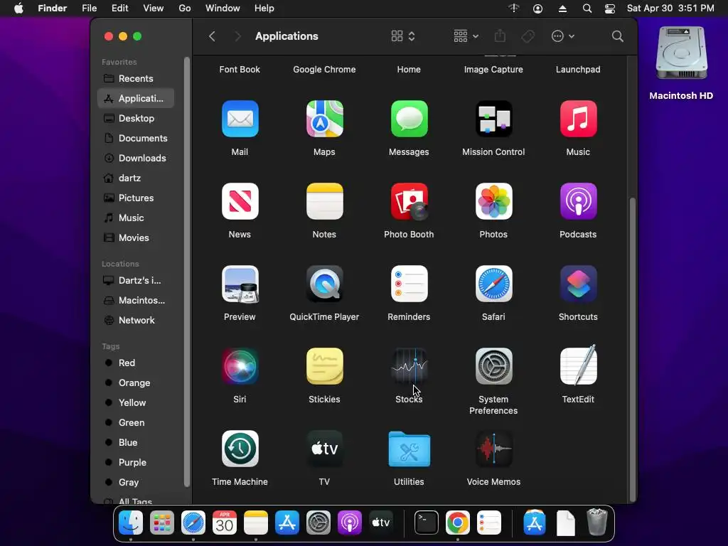Select the Reminders icon in Applications grid
Screen dimensions: 728x546
point(409,284)
